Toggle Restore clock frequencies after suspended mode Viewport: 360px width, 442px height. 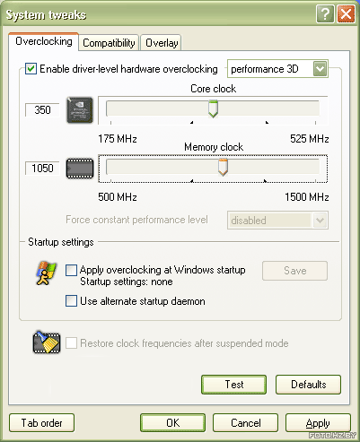point(71,343)
